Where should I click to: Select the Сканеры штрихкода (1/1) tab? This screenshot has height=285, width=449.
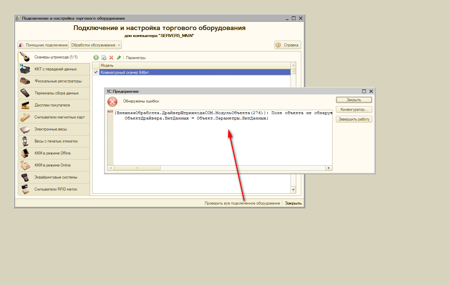54,57
